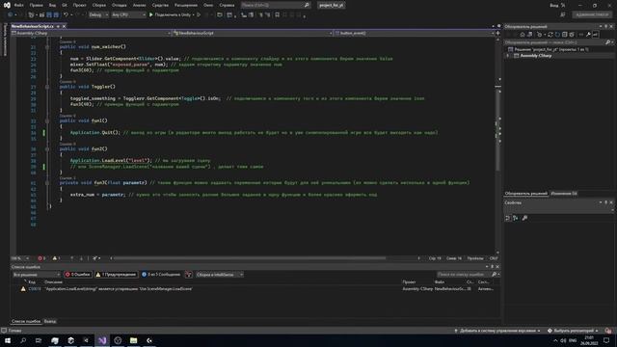
Task: Open the Файл menu
Action: click(x=18, y=5)
